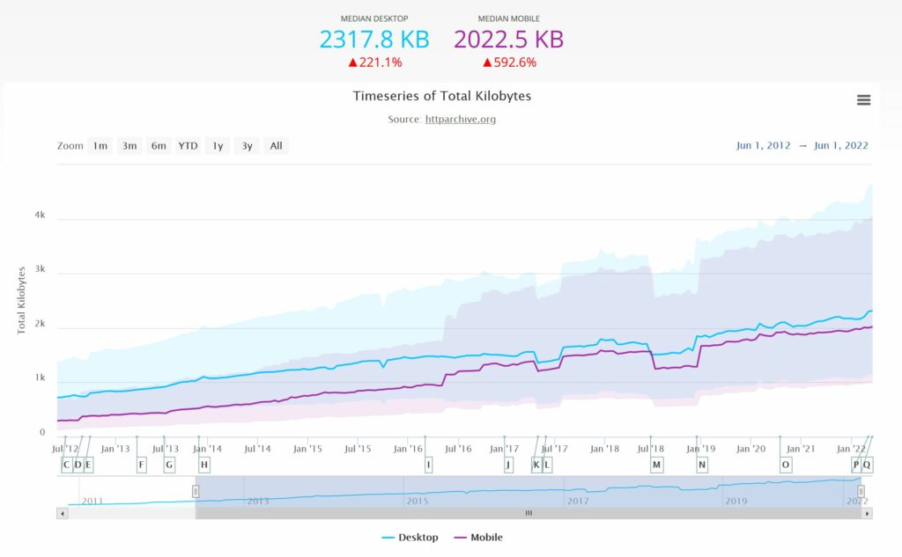902x557 pixels.
Task: Select timeline flag D
Action: point(78,465)
